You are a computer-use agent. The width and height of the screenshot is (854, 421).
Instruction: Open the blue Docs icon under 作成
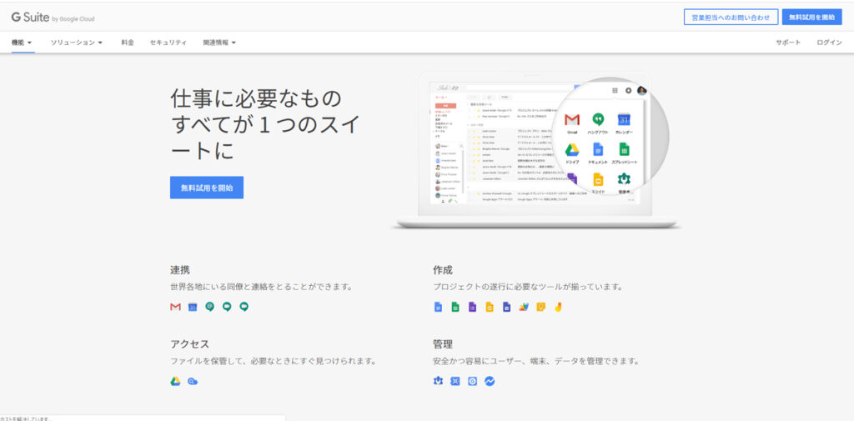pyautogui.click(x=438, y=307)
